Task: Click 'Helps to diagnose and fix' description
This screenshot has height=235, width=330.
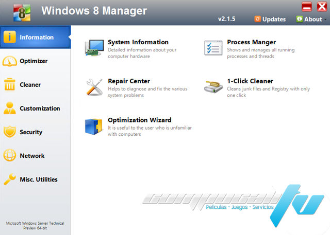Action: (x=147, y=92)
